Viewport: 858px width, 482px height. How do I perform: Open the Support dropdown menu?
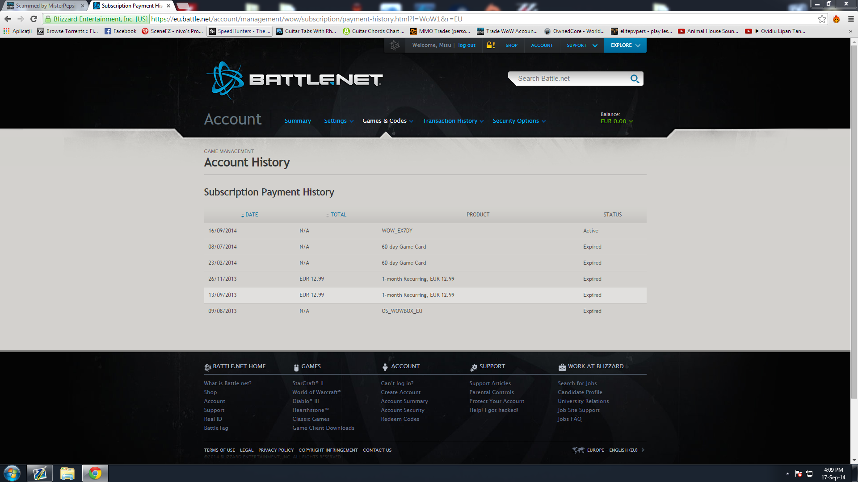(581, 45)
